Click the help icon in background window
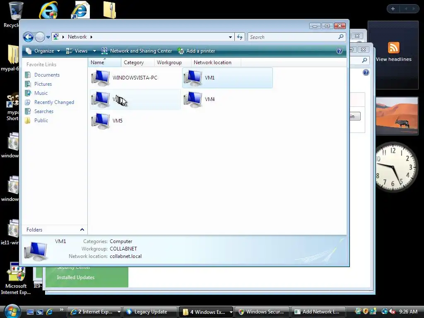 click(x=366, y=72)
